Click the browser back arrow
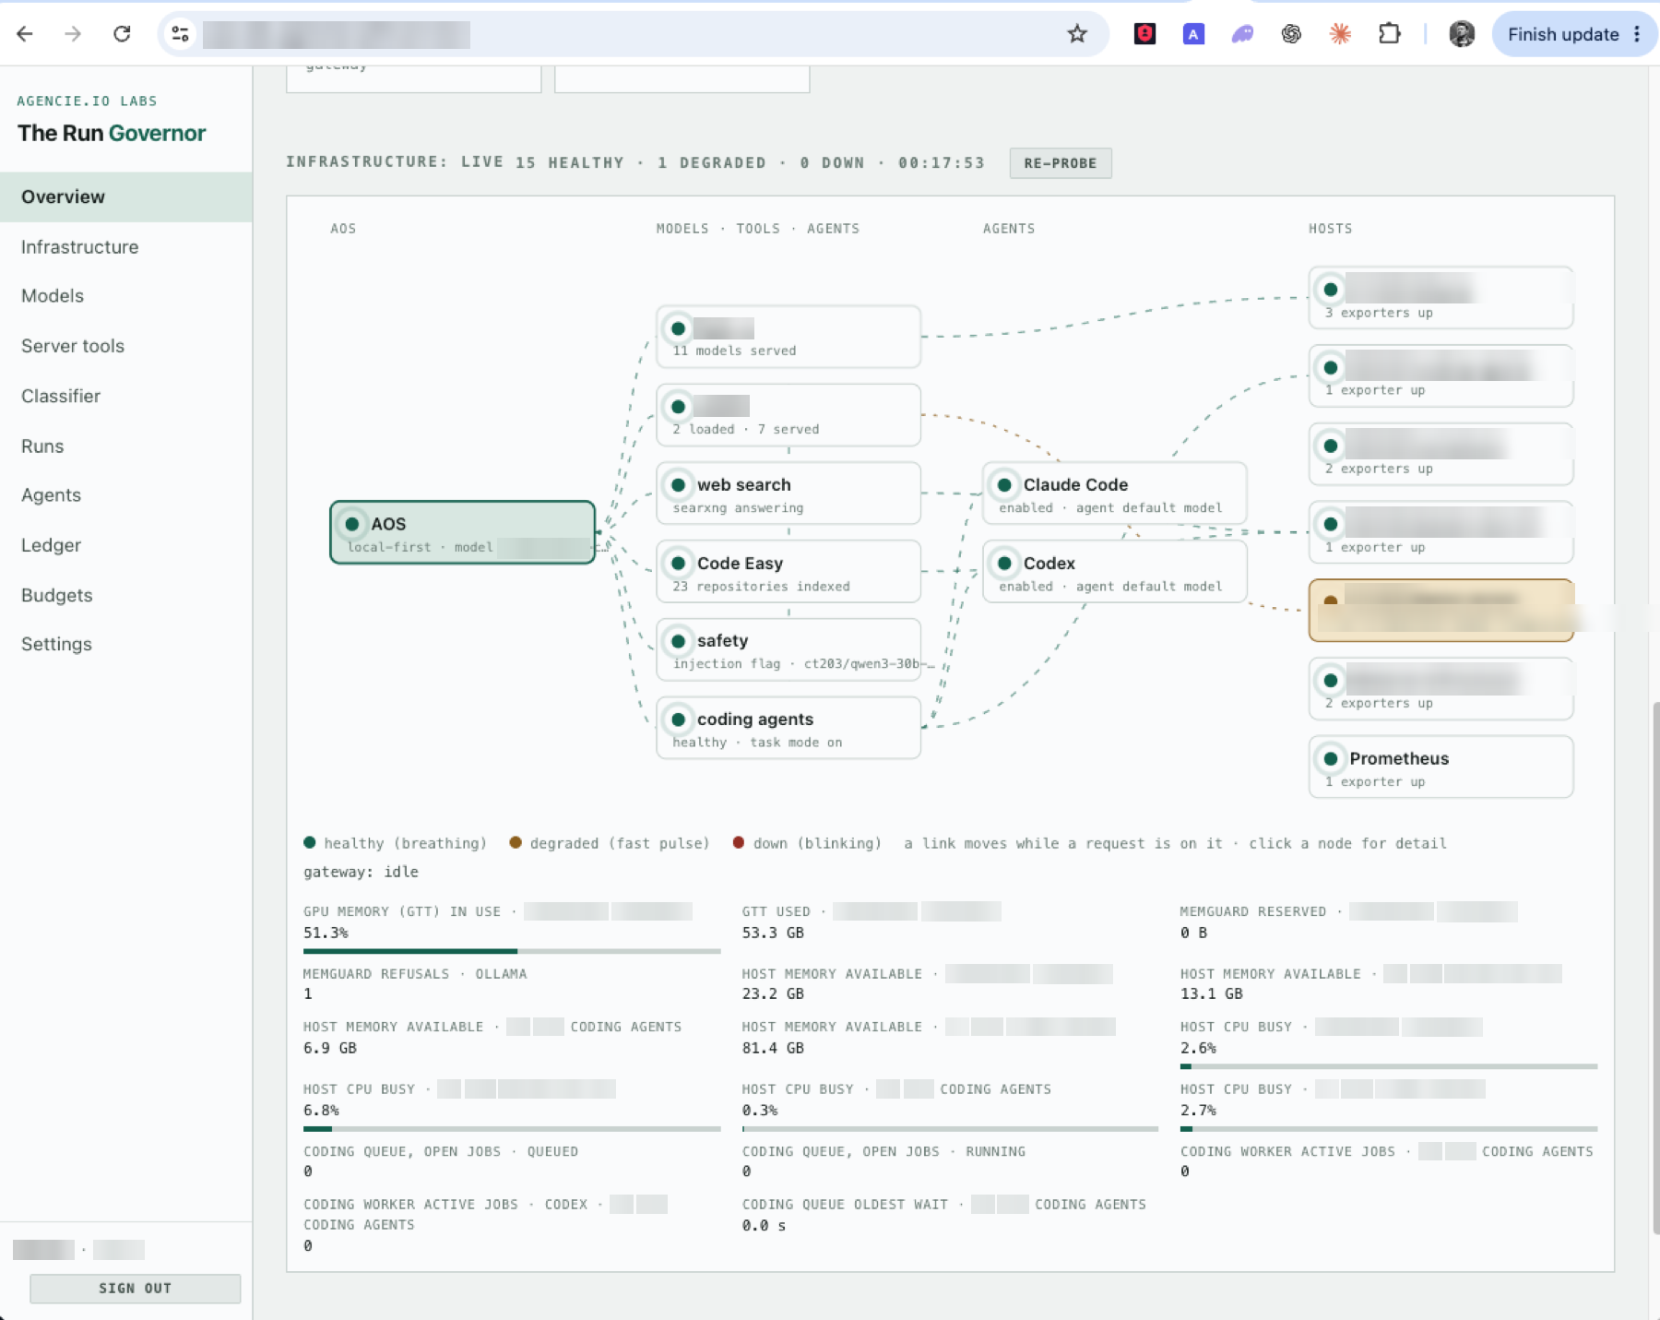Screen dimensions: 1660x1320 click(x=25, y=34)
